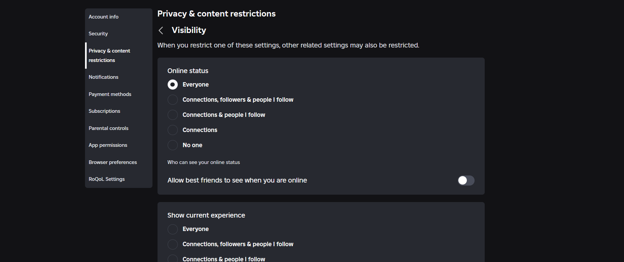Pick Connections, followers & people I follow for current experience
624x262 pixels.
[173, 244]
